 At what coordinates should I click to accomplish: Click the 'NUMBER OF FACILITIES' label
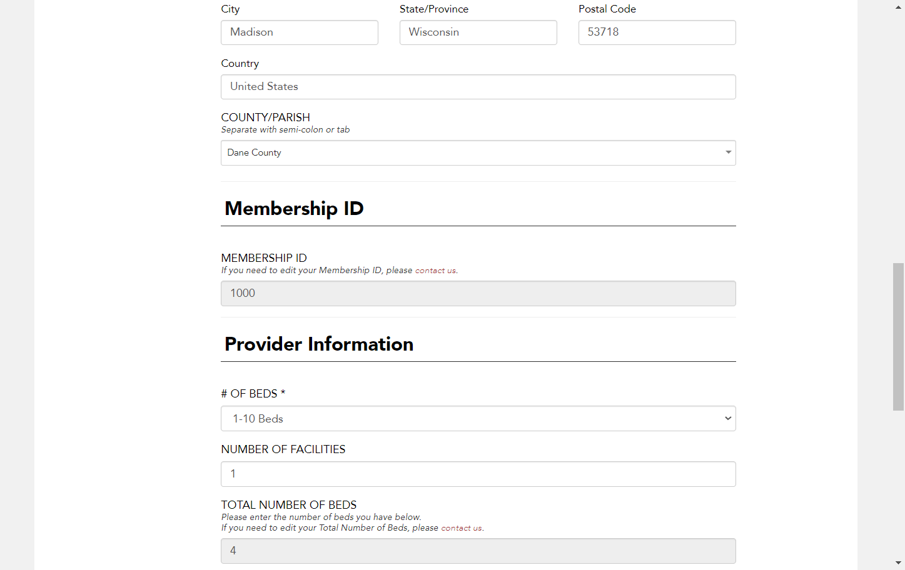pos(283,449)
